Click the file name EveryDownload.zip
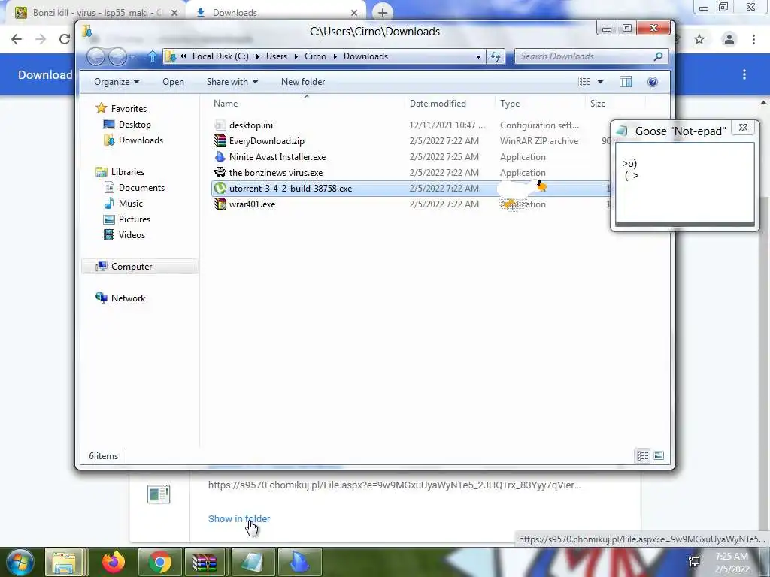 267,141
